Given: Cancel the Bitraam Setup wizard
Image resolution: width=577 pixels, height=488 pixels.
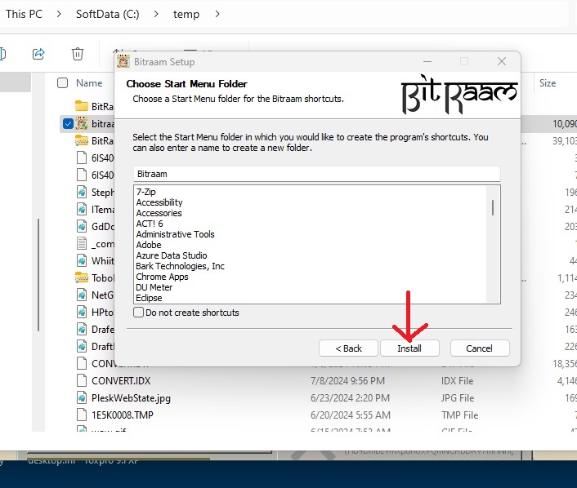Looking at the screenshot, I should [480, 348].
